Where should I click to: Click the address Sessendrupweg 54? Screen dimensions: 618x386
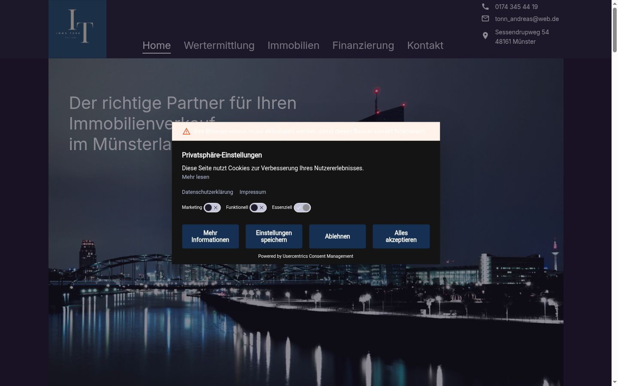click(x=522, y=32)
